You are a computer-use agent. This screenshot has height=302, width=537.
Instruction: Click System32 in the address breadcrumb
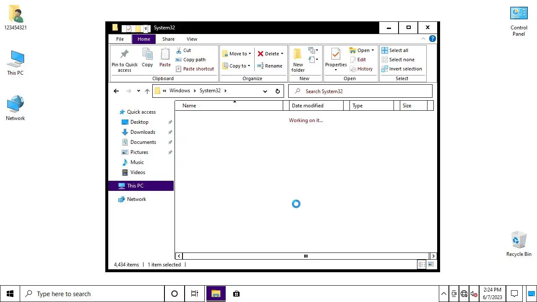[x=210, y=91]
